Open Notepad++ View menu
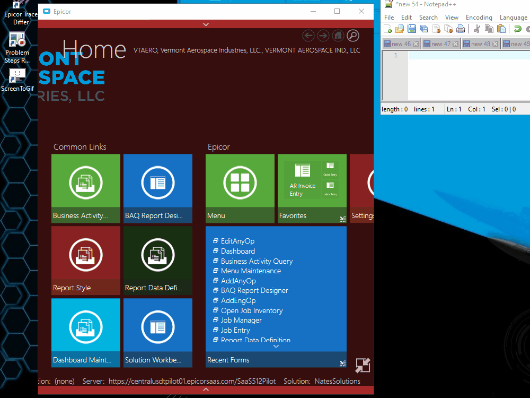530x398 pixels. point(452,18)
